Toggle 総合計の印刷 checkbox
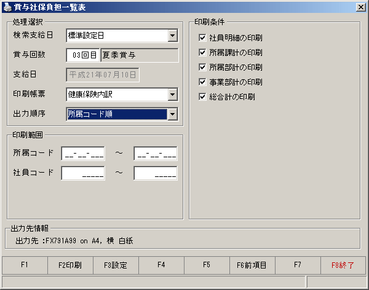This screenshot has width=369, height=290. tap(202, 96)
